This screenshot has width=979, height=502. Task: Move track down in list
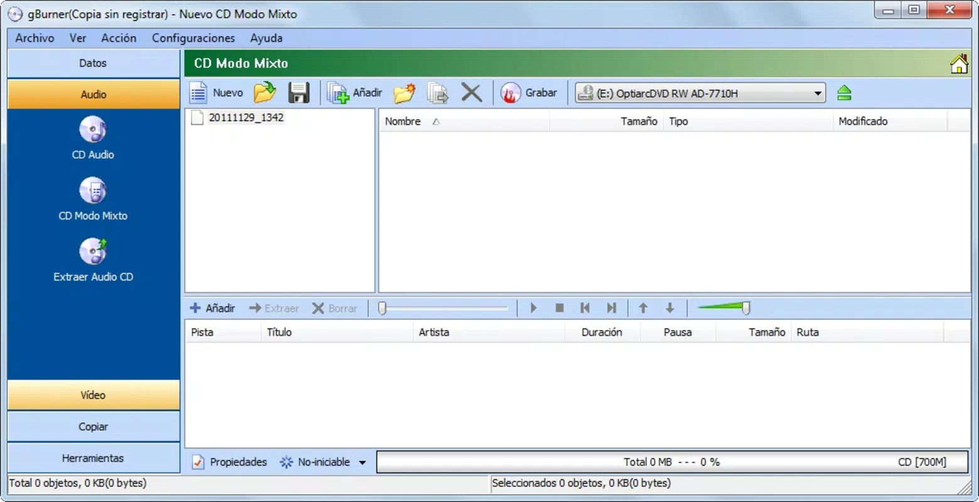670,308
